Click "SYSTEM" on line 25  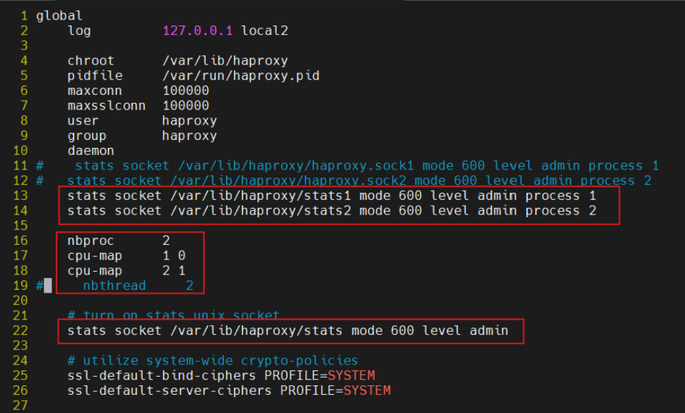[351, 376]
